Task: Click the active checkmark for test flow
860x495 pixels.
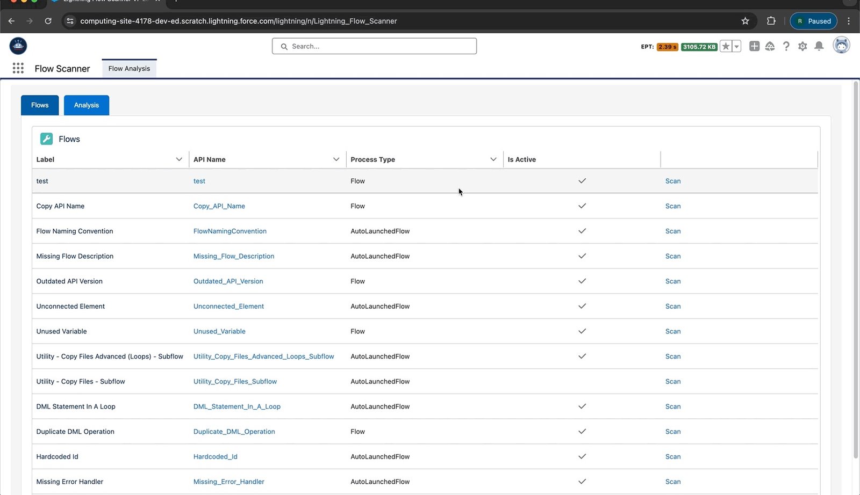Action: pos(582,181)
